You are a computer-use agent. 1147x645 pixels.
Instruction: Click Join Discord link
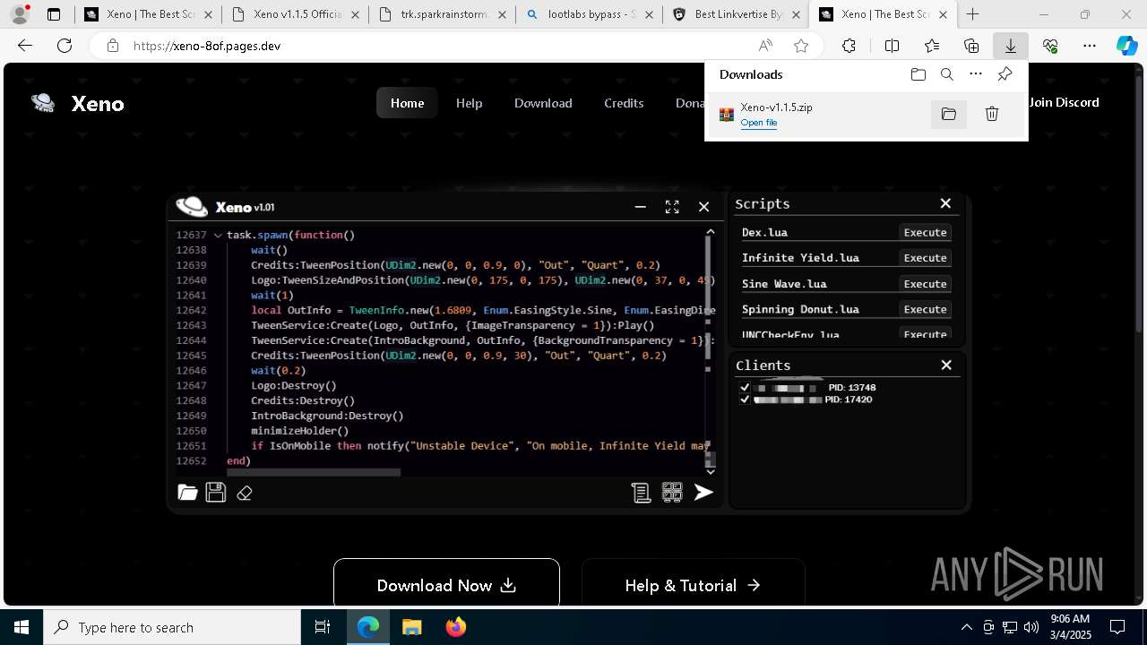[x=1064, y=102]
